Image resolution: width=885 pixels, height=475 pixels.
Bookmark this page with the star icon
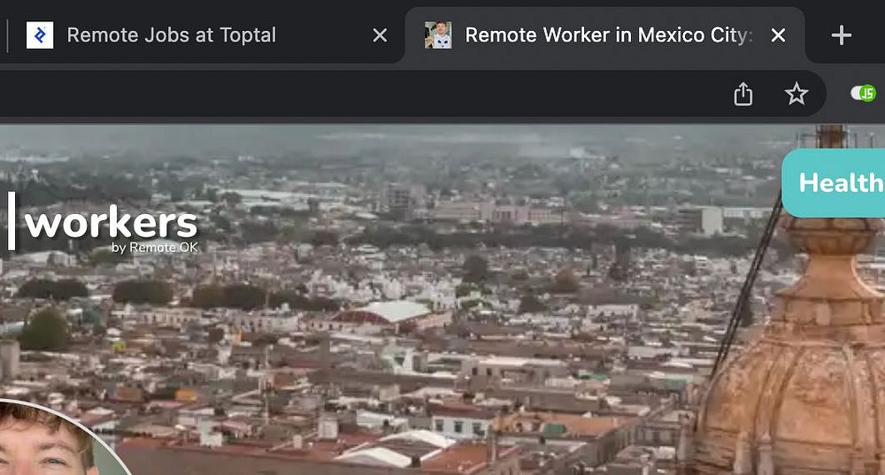pos(796,94)
